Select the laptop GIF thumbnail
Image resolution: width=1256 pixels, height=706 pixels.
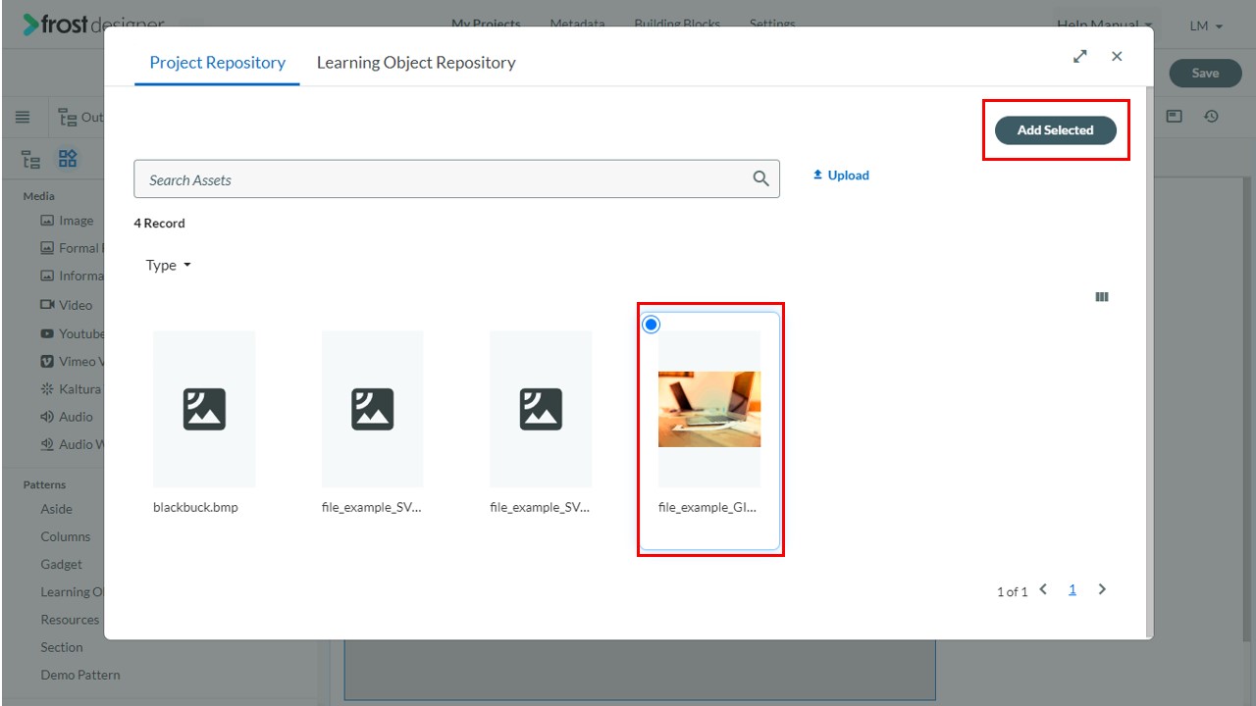[709, 409]
